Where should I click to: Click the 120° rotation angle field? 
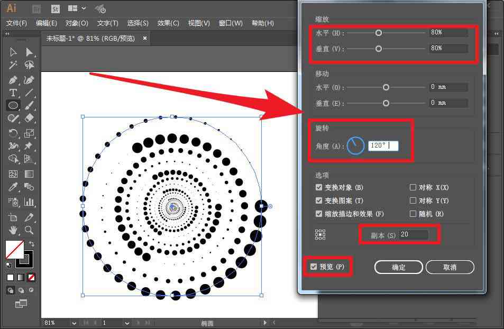(383, 145)
